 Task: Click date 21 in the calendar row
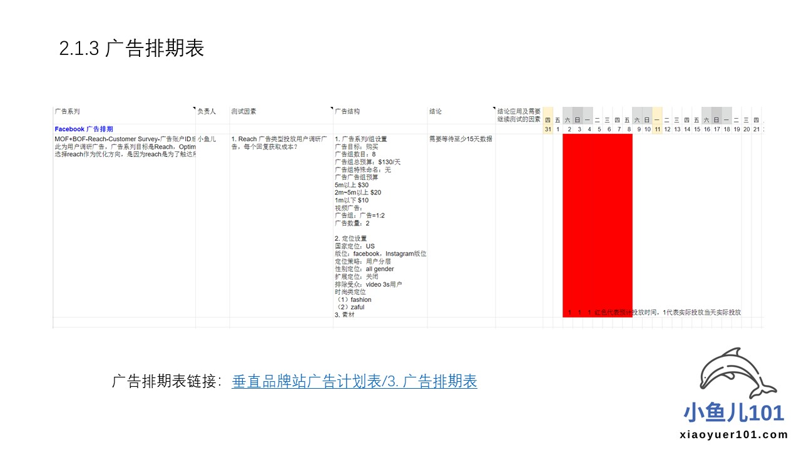756,129
